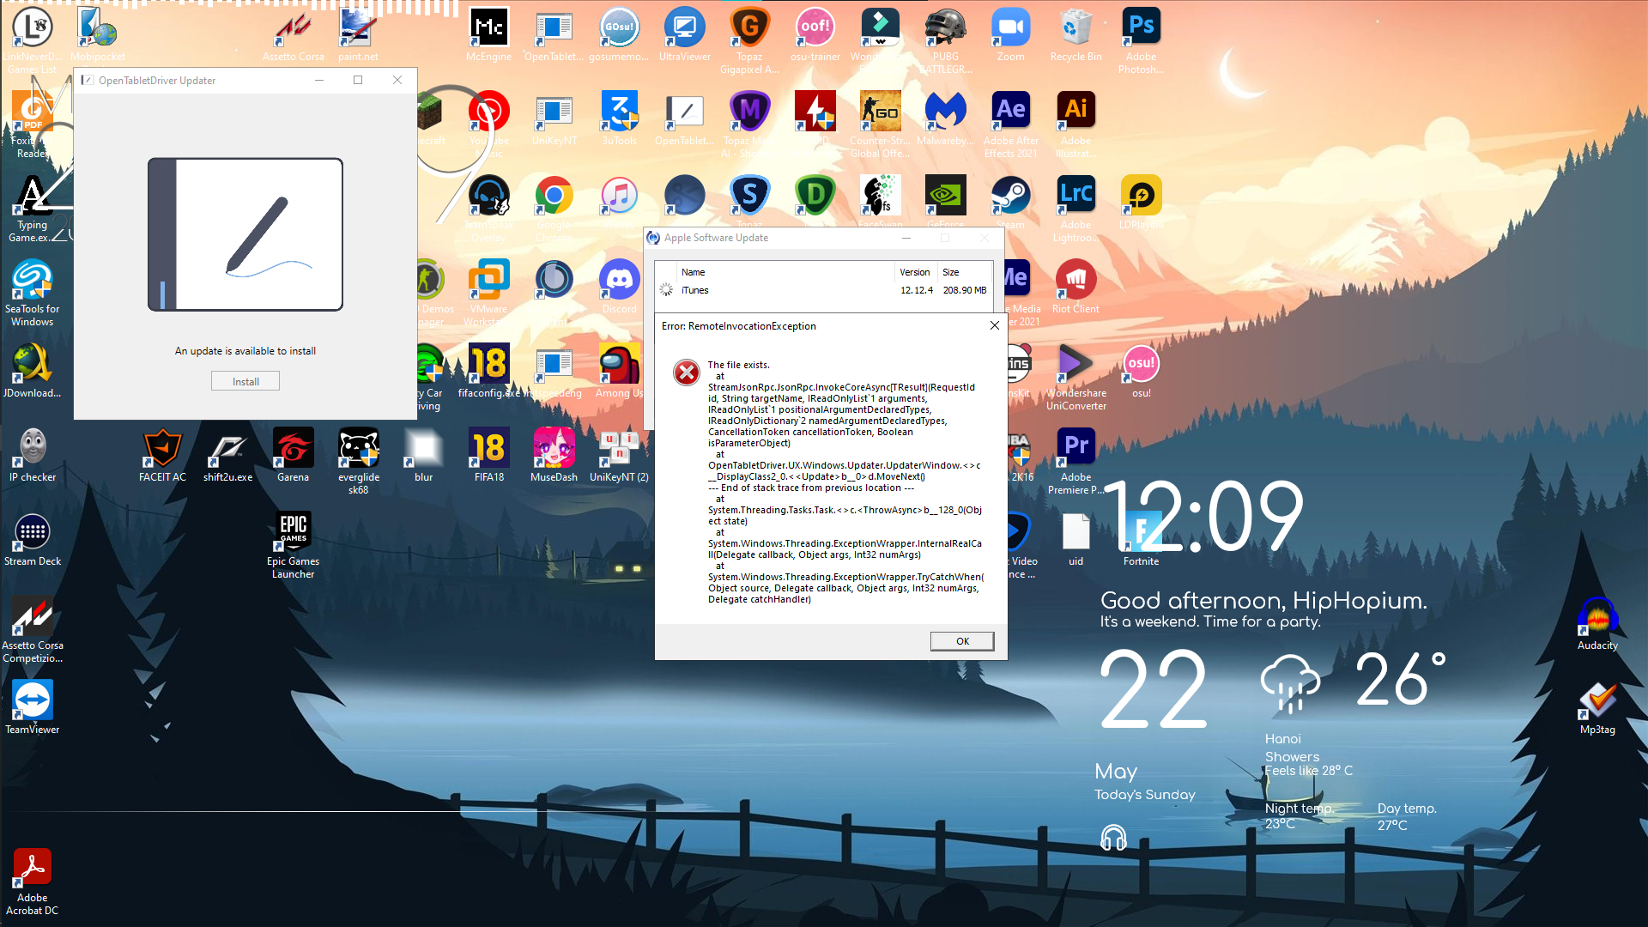Screen dimensions: 1648x927
Task: Close the RemoteInvocationException error dialog
Action: tap(994, 325)
